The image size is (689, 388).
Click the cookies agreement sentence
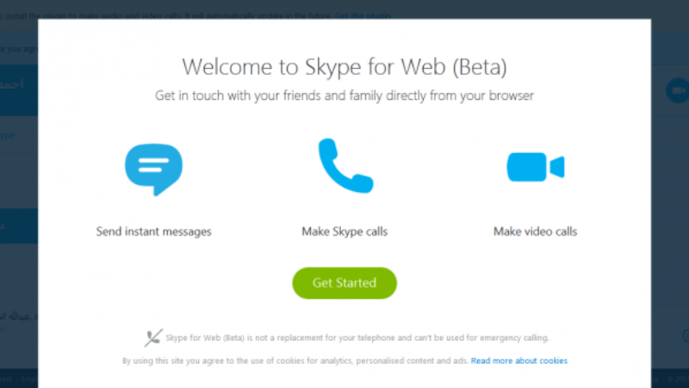[295, 361]
